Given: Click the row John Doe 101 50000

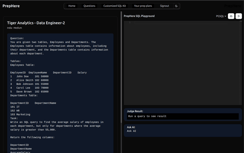Looking at the screenshot, I should tap(29, 76).
